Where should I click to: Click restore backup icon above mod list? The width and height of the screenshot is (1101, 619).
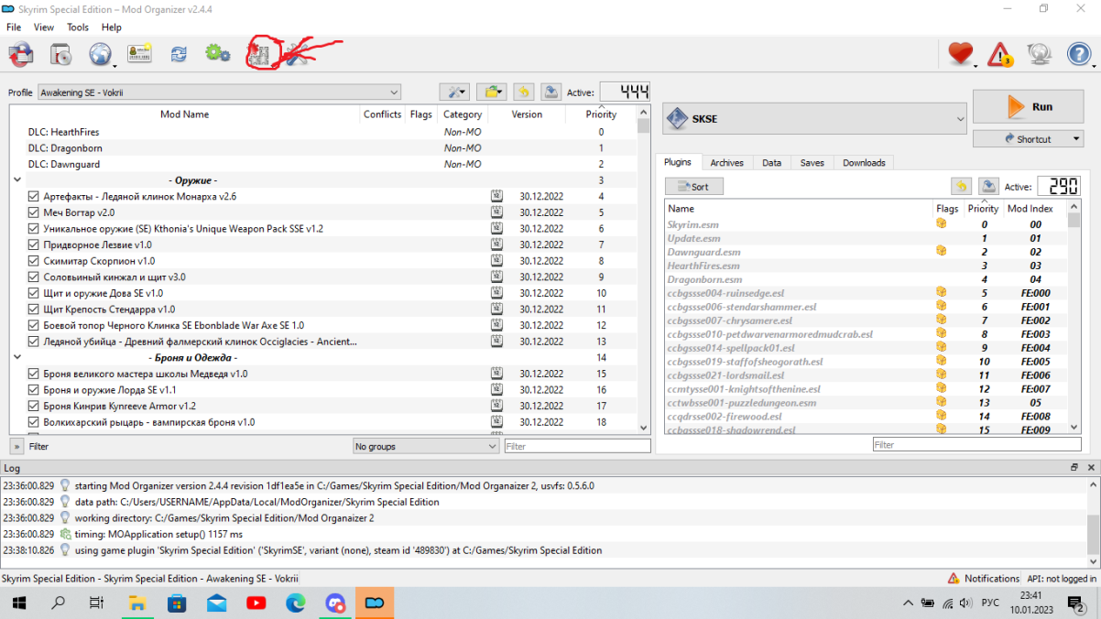coord(523,92)
